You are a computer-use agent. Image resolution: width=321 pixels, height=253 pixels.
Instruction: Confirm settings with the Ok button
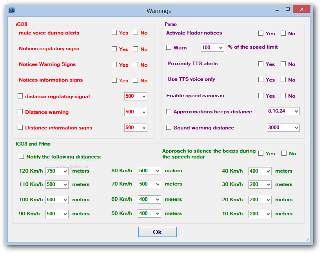[158, 232]
